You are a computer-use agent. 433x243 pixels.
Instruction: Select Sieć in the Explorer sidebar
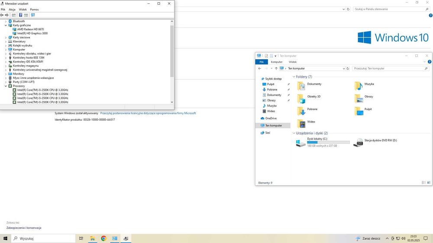tap(268, 133)
